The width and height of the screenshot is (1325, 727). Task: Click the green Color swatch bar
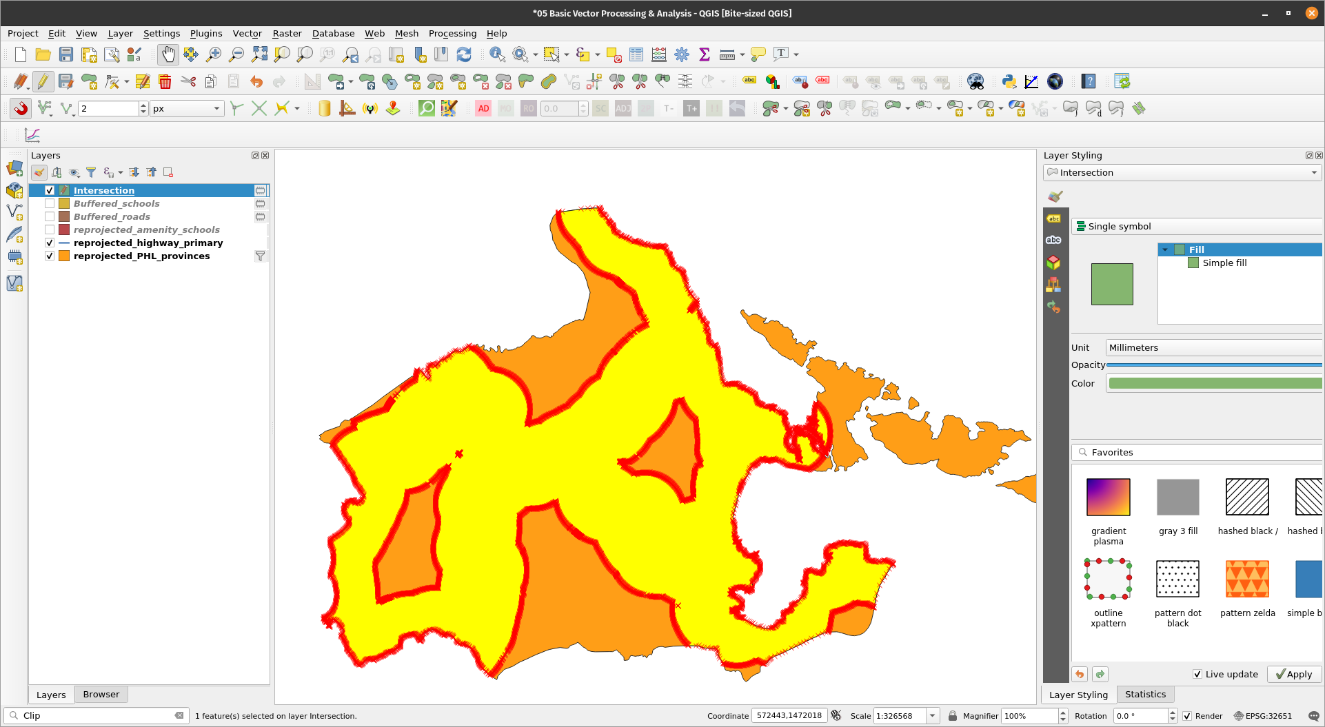point(1213,383)
